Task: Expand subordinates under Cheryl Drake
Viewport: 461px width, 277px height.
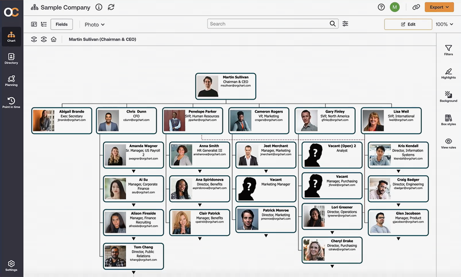Action: [x=332, y=266]
